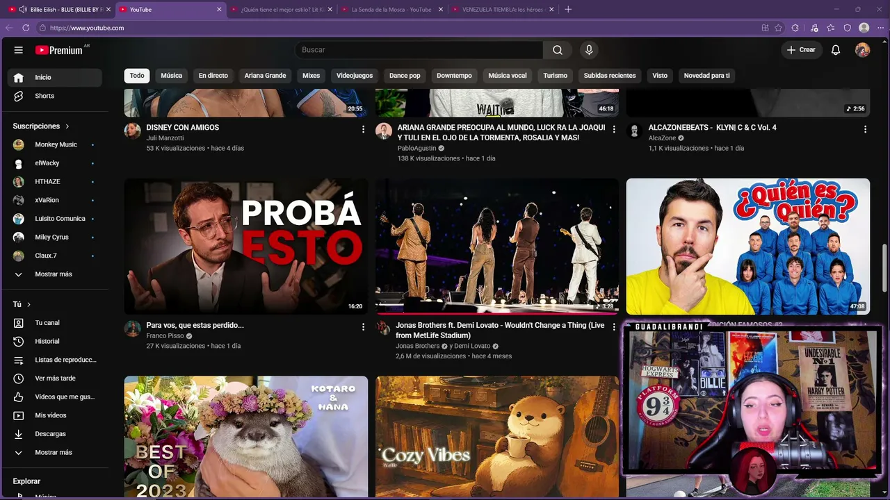Open the notifications bell
Screen dimensions: 890x500
point(836,50)
